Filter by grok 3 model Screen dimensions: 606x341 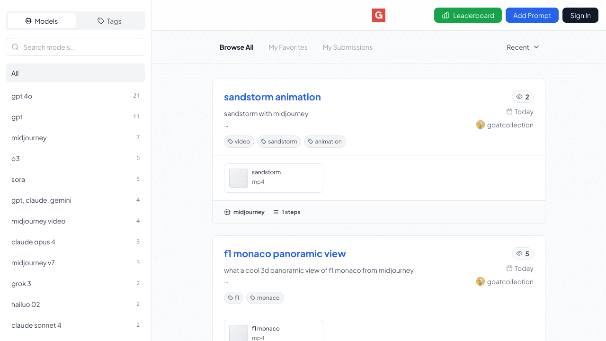click(x=75, y=283)
